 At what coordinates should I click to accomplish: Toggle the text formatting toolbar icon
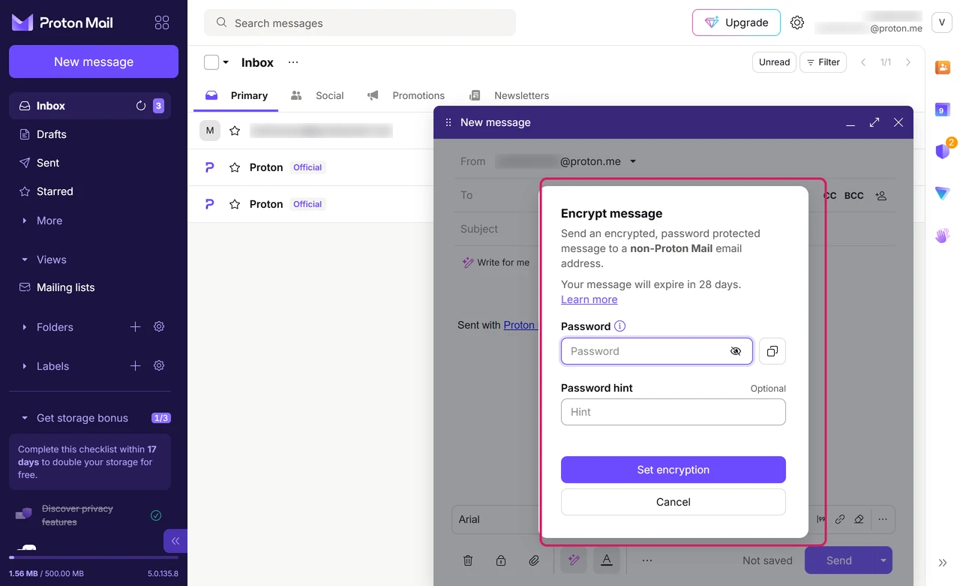click(607, 560)
